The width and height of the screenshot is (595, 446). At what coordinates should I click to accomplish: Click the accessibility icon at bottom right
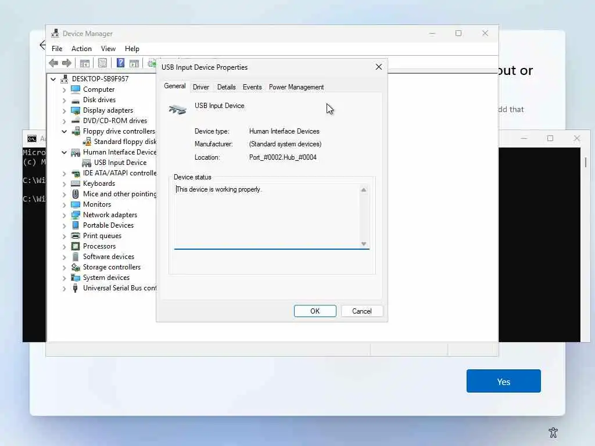tap(553, 432)
